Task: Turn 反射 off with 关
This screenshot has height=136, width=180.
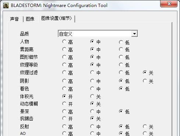Action: (145, 126)
